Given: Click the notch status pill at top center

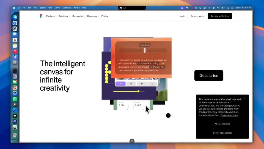Looking at the screenshot, I should point(132,8).
